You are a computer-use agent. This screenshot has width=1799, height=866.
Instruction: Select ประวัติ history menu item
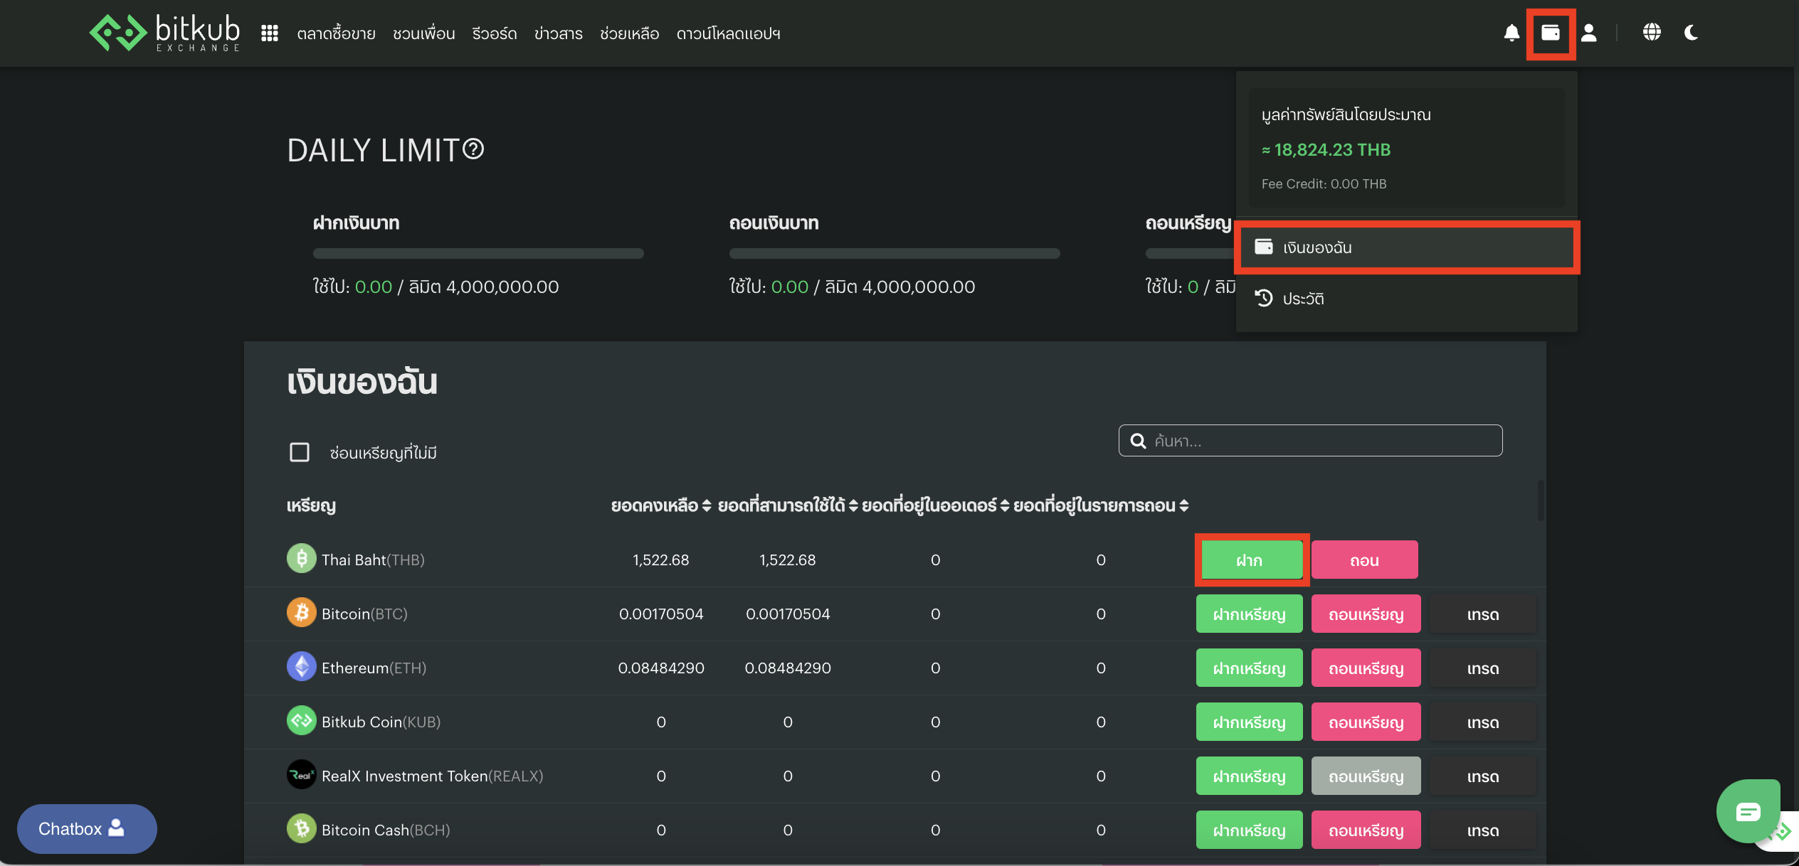[x=1302, y=299]
